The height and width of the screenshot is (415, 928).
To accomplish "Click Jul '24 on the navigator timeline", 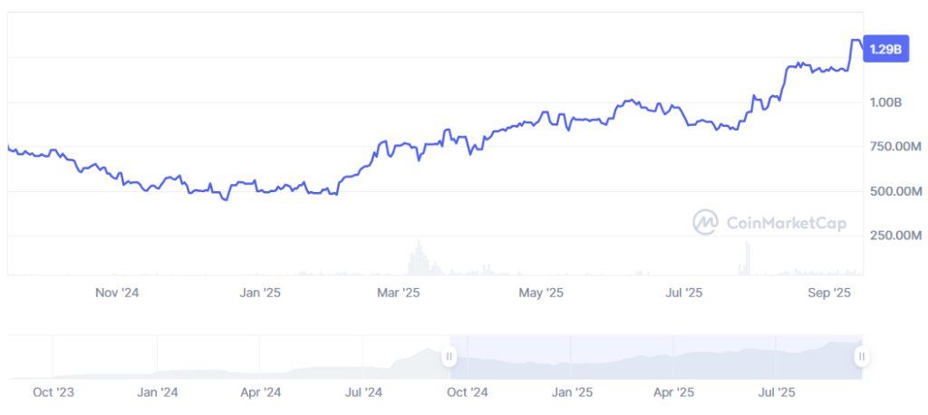I will 363,392.
